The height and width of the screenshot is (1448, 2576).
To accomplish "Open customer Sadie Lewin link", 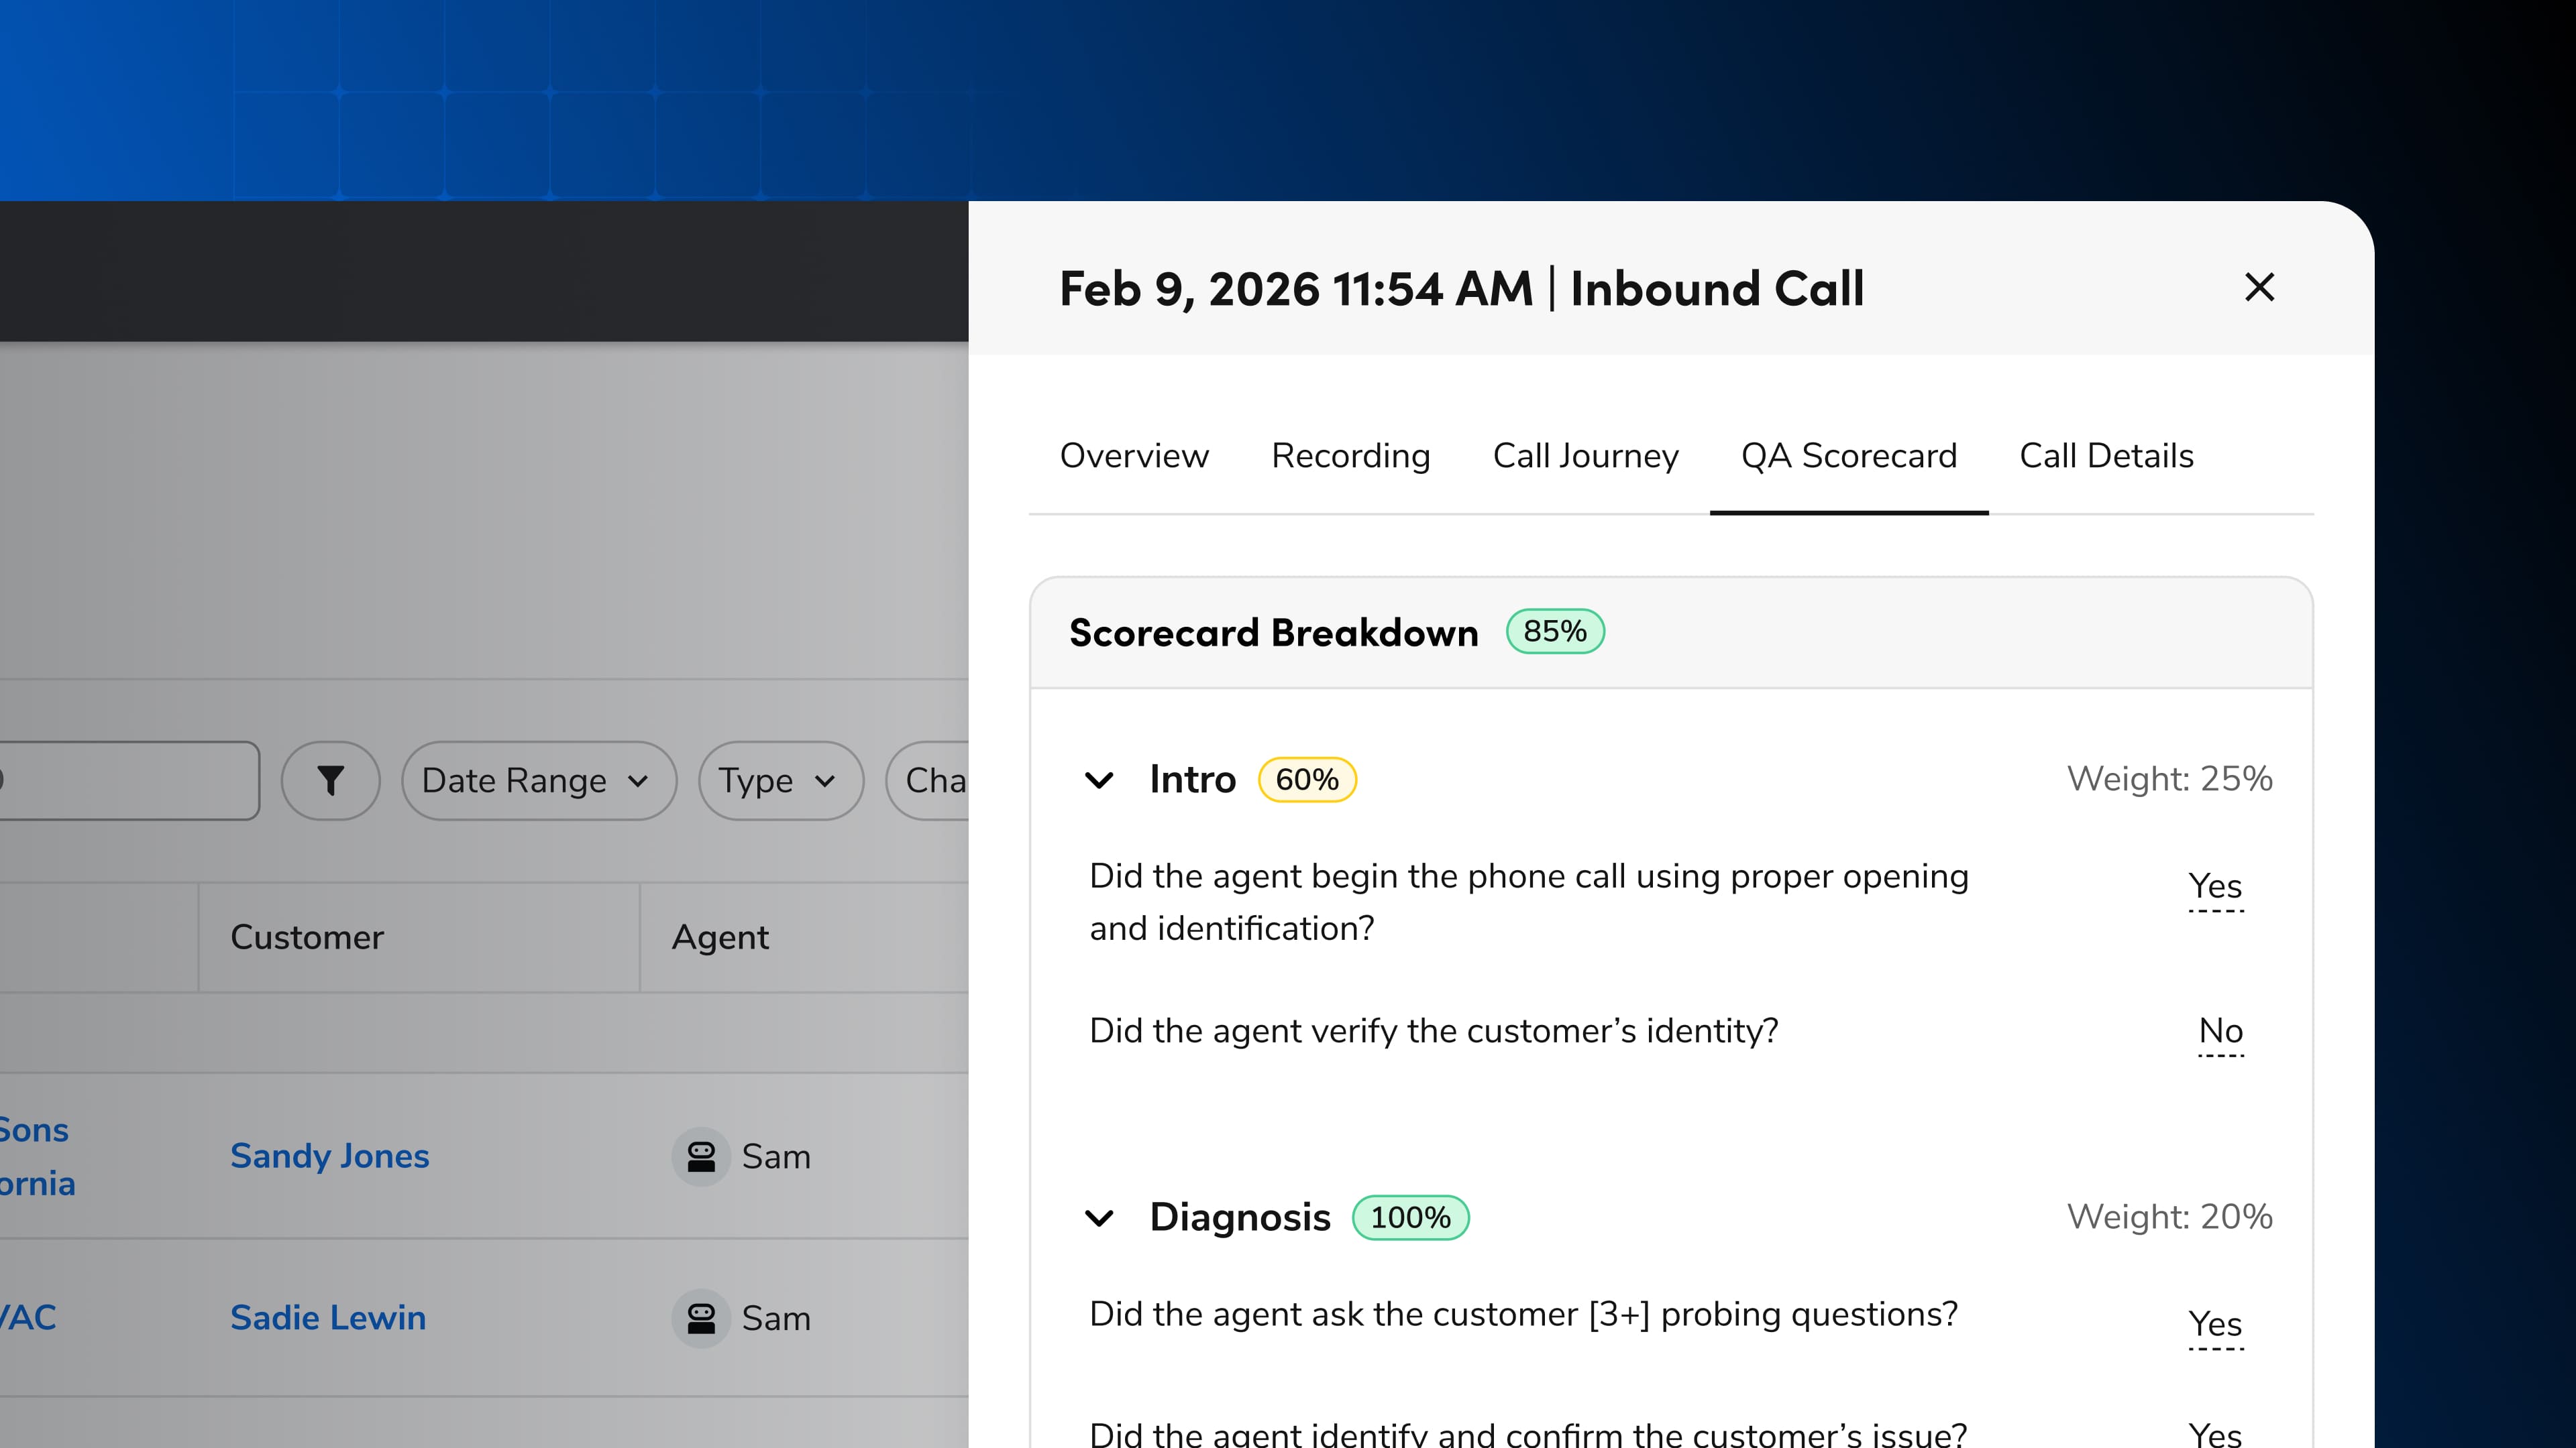I will coord(328,1318).
